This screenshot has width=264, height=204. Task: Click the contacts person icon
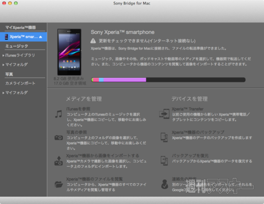(x=164, y=184)
